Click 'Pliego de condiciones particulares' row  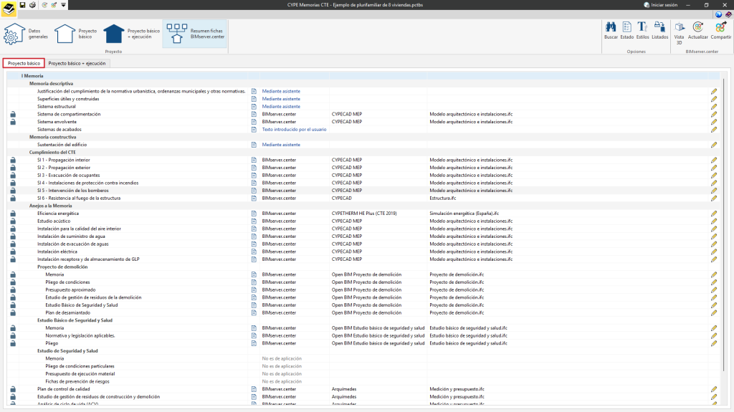pos(363,366)
